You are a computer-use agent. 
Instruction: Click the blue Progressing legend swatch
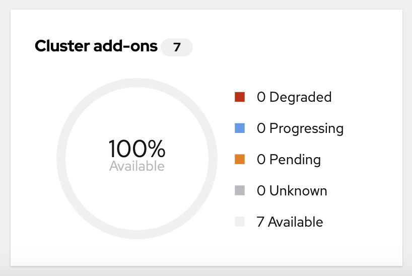tap(240, 128)
